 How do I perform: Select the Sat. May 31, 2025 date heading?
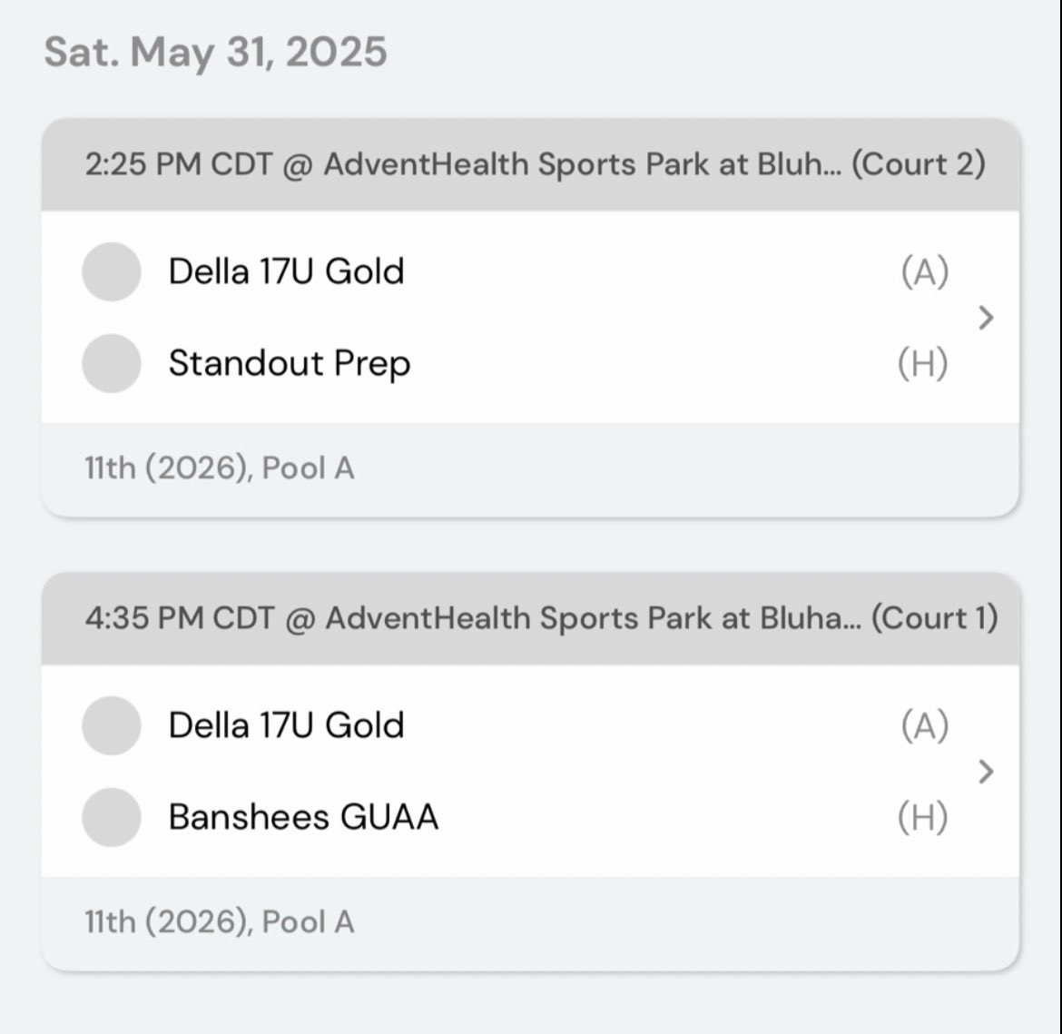pyautogui.click(x=215, y=52)
